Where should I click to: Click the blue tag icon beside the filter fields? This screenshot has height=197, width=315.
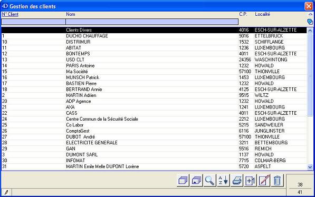(310, 22)
